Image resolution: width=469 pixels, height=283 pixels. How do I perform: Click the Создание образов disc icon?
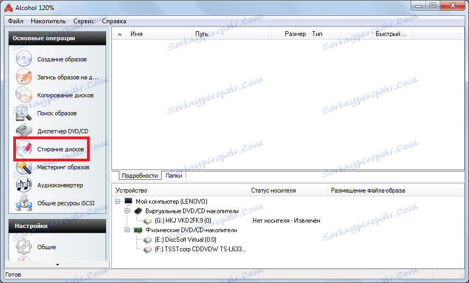[24, 58]
